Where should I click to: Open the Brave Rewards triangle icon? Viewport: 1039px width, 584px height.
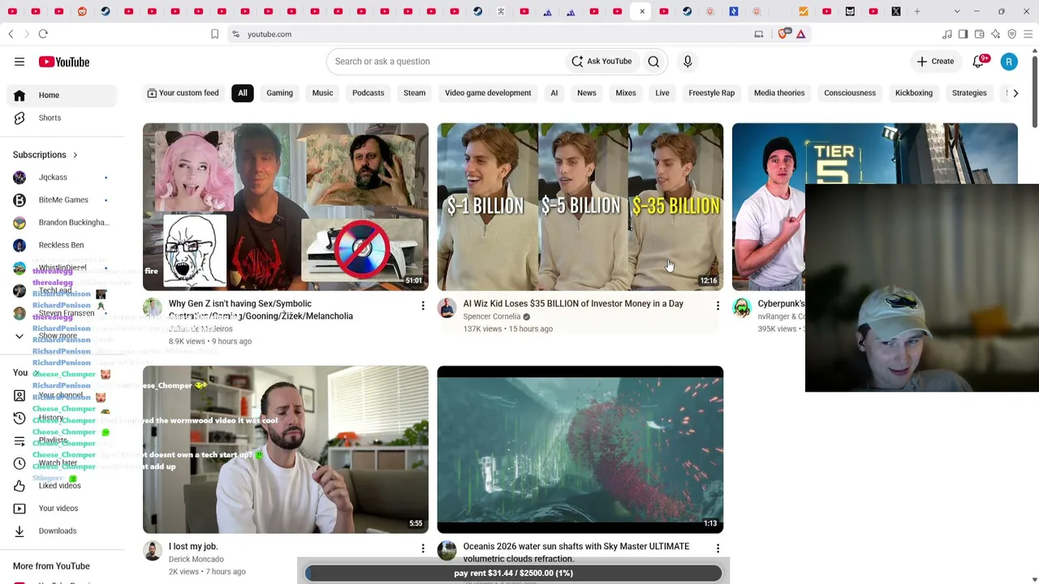tap(800, 34)
